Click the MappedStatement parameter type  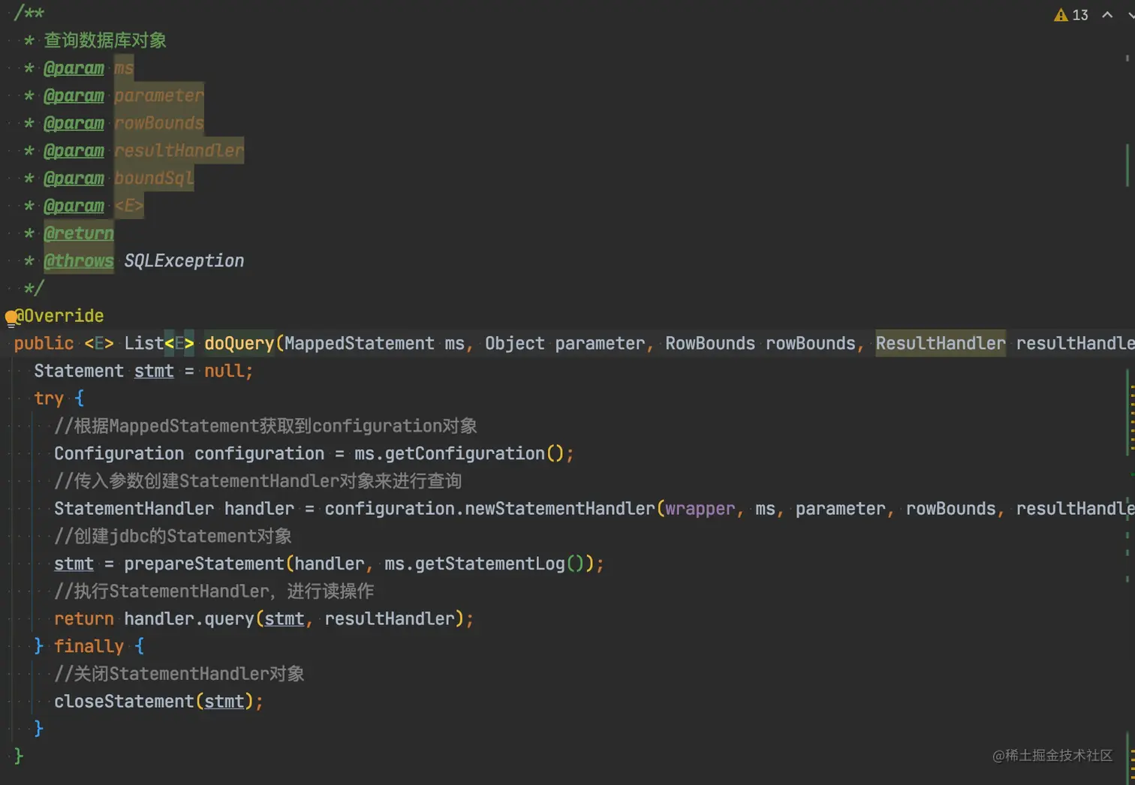click(360, 344)
